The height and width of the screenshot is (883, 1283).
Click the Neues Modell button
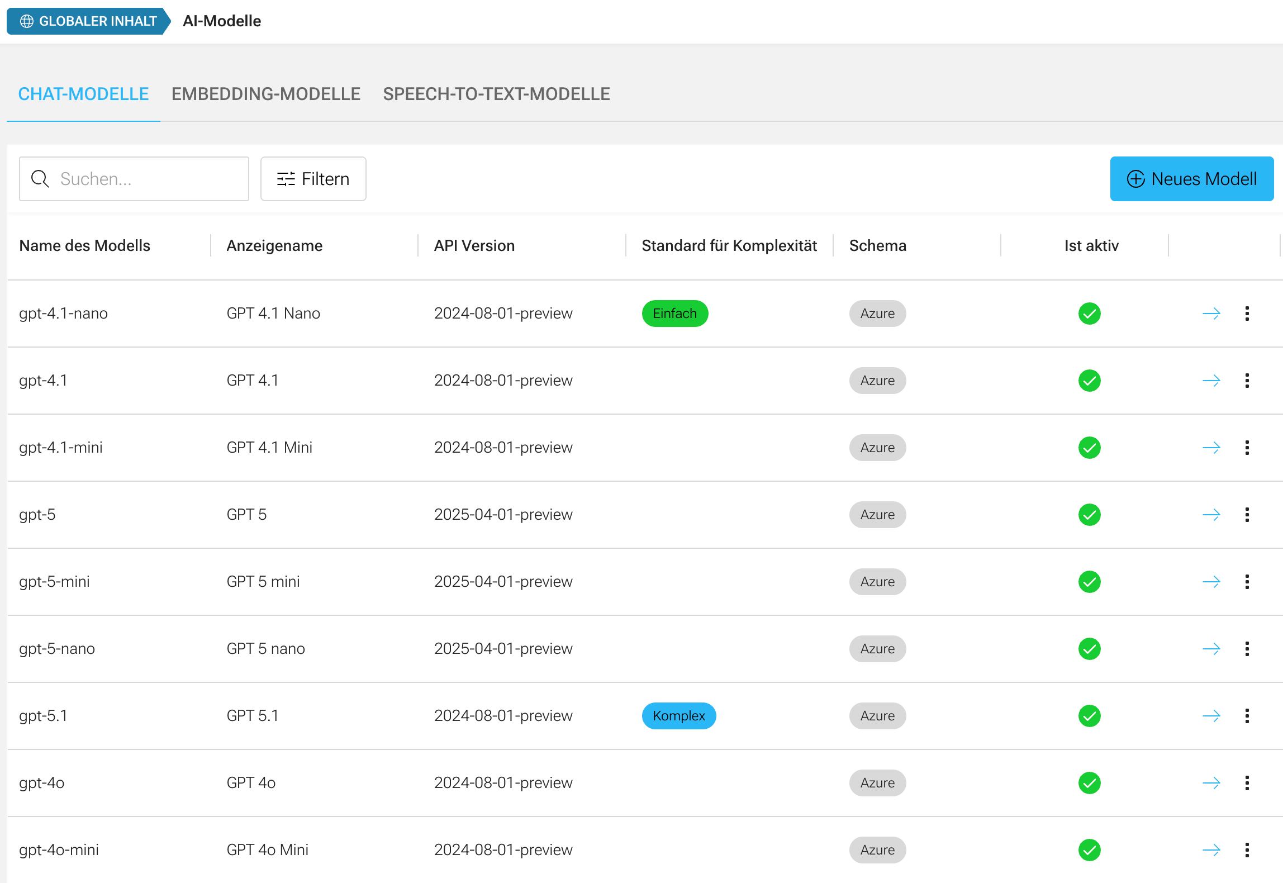click(x=1191, y=179)
